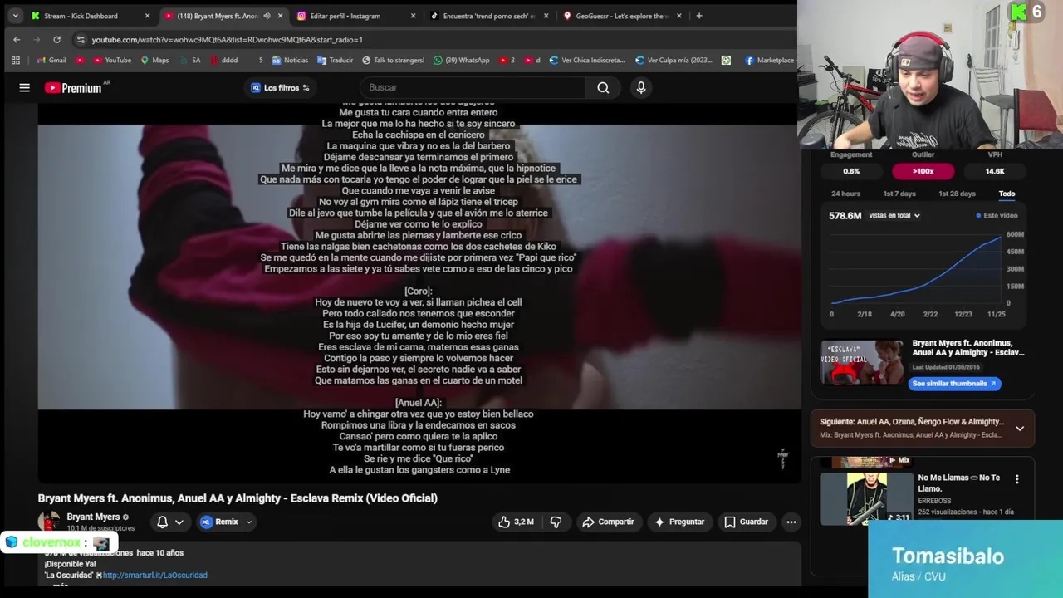Image resolution: width=1063 pixels, height=598 pixels.
Task: Click the >100x Outlier badge
Action: click(x=923, y=171)
